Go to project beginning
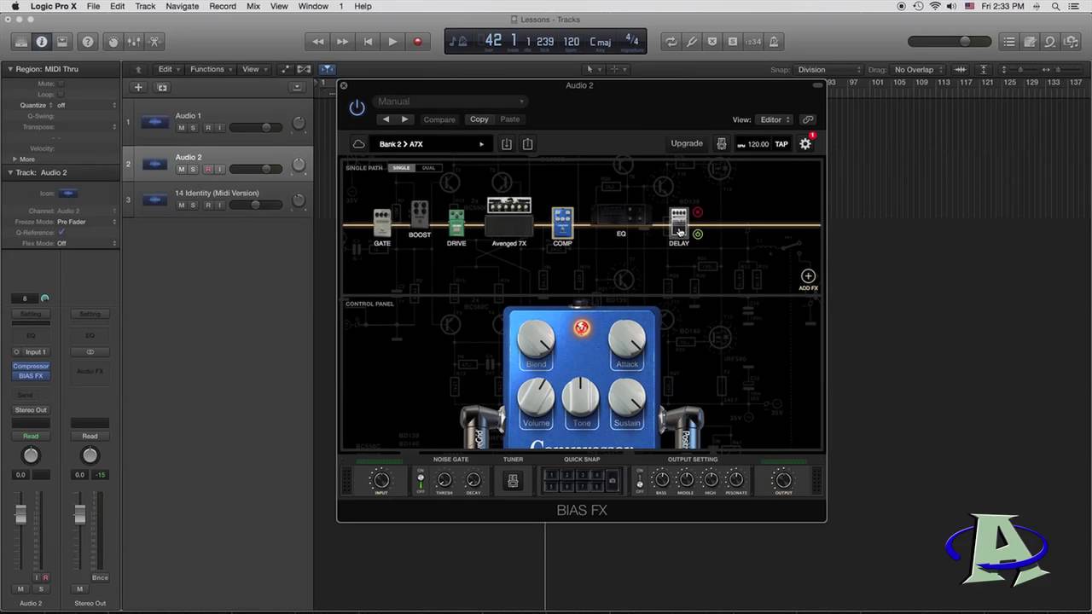 click(368, 41)
